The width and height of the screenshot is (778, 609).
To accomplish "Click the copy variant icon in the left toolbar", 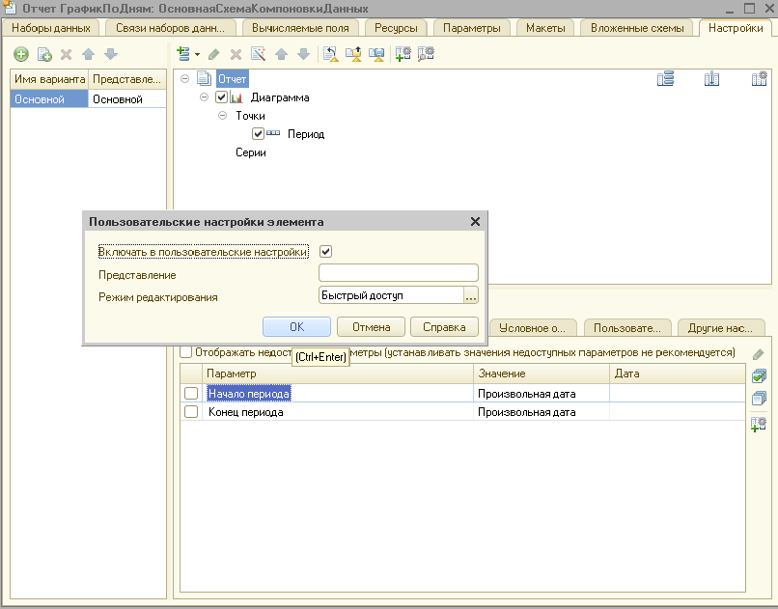I will pos(43,55).
